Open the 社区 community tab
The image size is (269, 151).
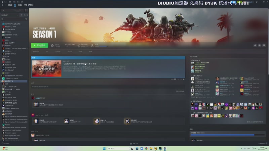tap(20, 5)
